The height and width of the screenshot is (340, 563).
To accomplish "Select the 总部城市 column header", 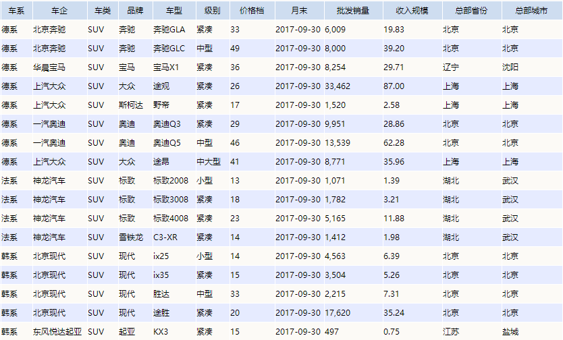I will click(x=532, y=11).
